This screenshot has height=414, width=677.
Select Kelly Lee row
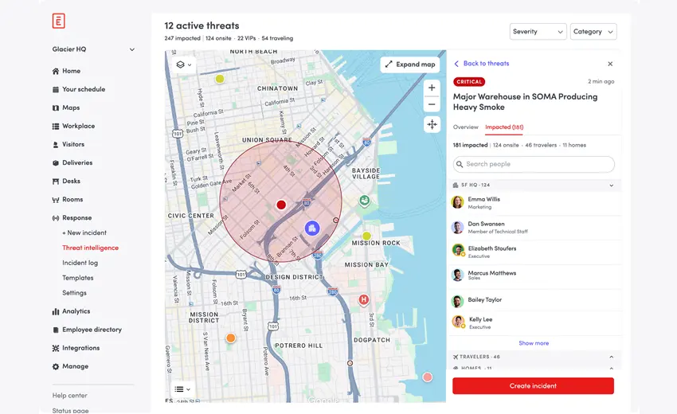pos(535,322)
